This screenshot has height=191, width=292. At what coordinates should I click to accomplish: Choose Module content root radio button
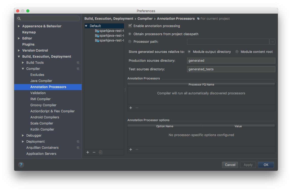point(237,52)
